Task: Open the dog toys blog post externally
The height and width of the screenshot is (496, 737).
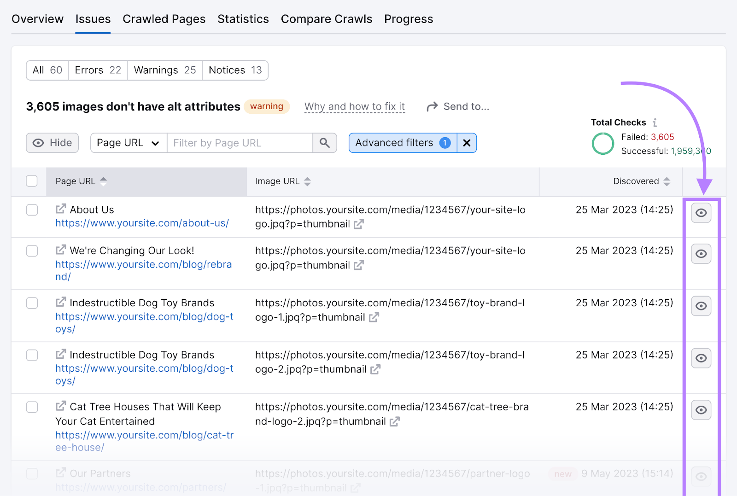Action: click(61, 302)
